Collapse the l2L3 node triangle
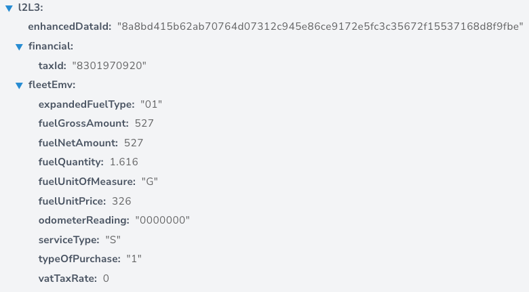Image resolution: width=529 pixels, height=292 pixels. (9, 8)
